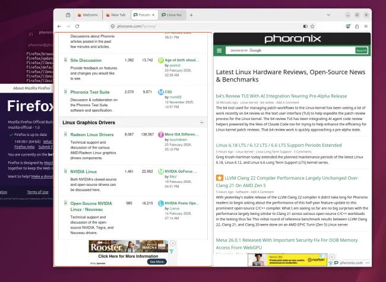Open the list all tabs dropdown
386x282 pixels.
(x=328, y=15)
